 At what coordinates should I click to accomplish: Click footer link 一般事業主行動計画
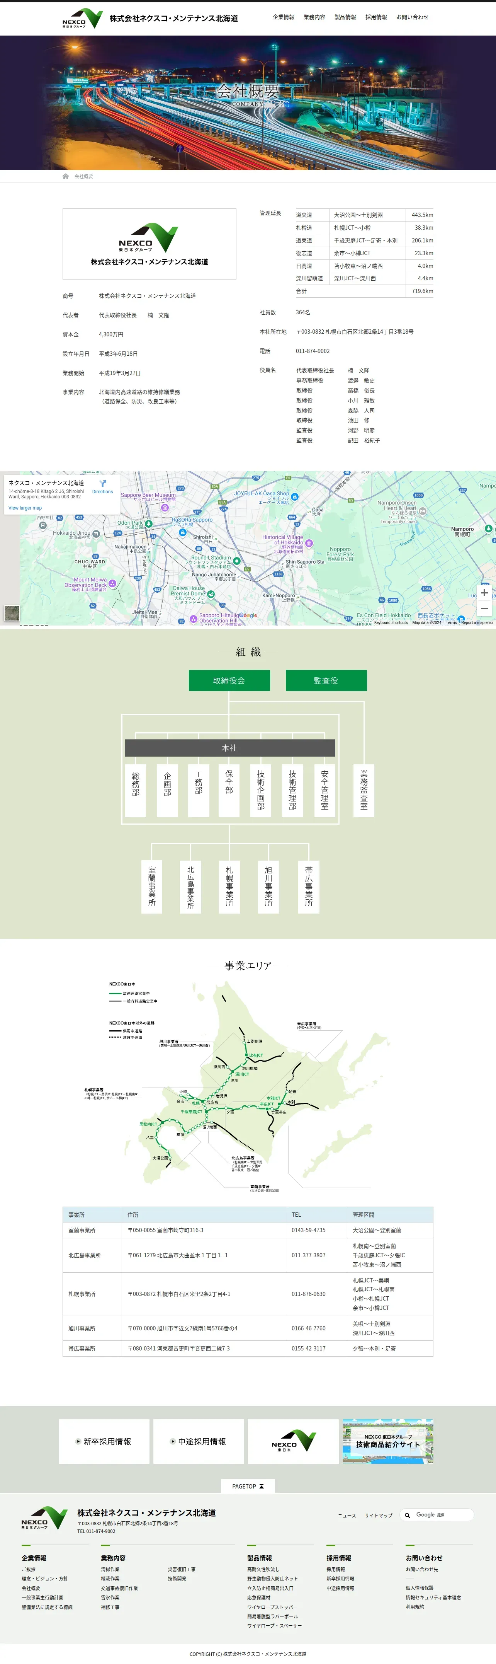coord(42,1597)
